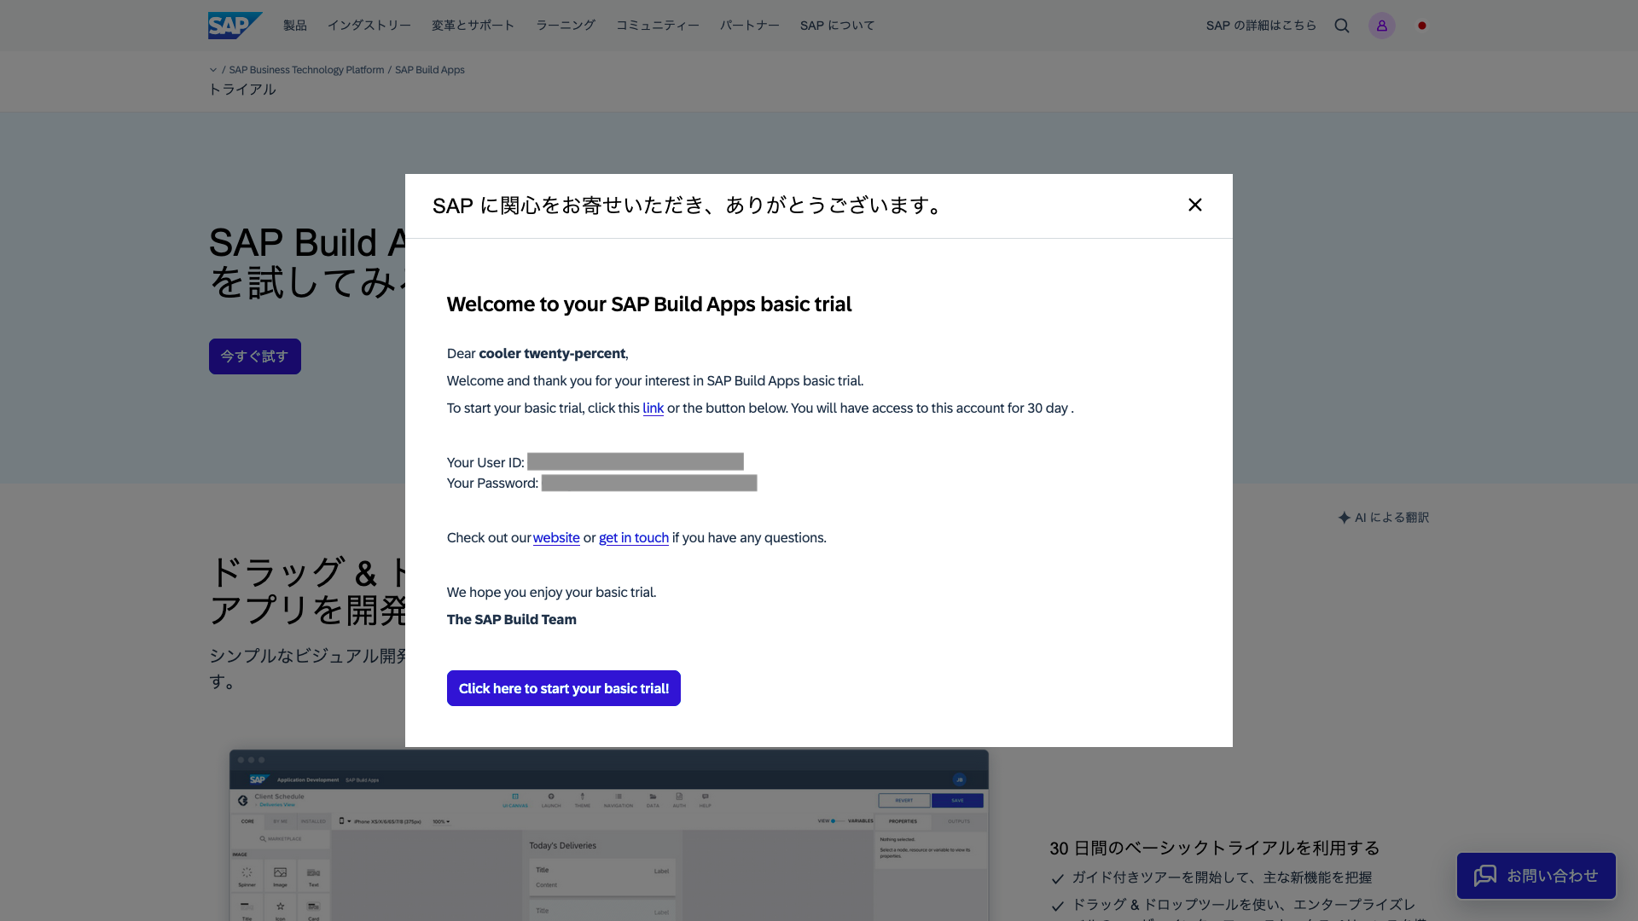The width and height of the screenshot is (1638, 921).
Task: Open the 変革とサポート menu
Action: (x=473, y=26)
